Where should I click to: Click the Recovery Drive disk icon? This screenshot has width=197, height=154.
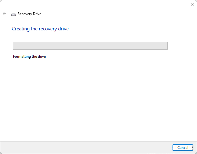point(13,14)
